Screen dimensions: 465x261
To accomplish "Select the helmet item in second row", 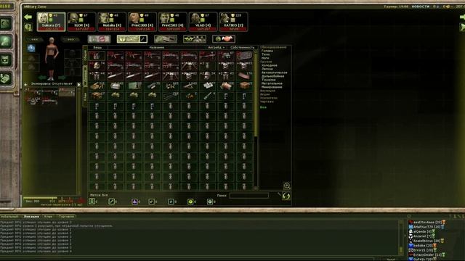I will coord(97,66).
